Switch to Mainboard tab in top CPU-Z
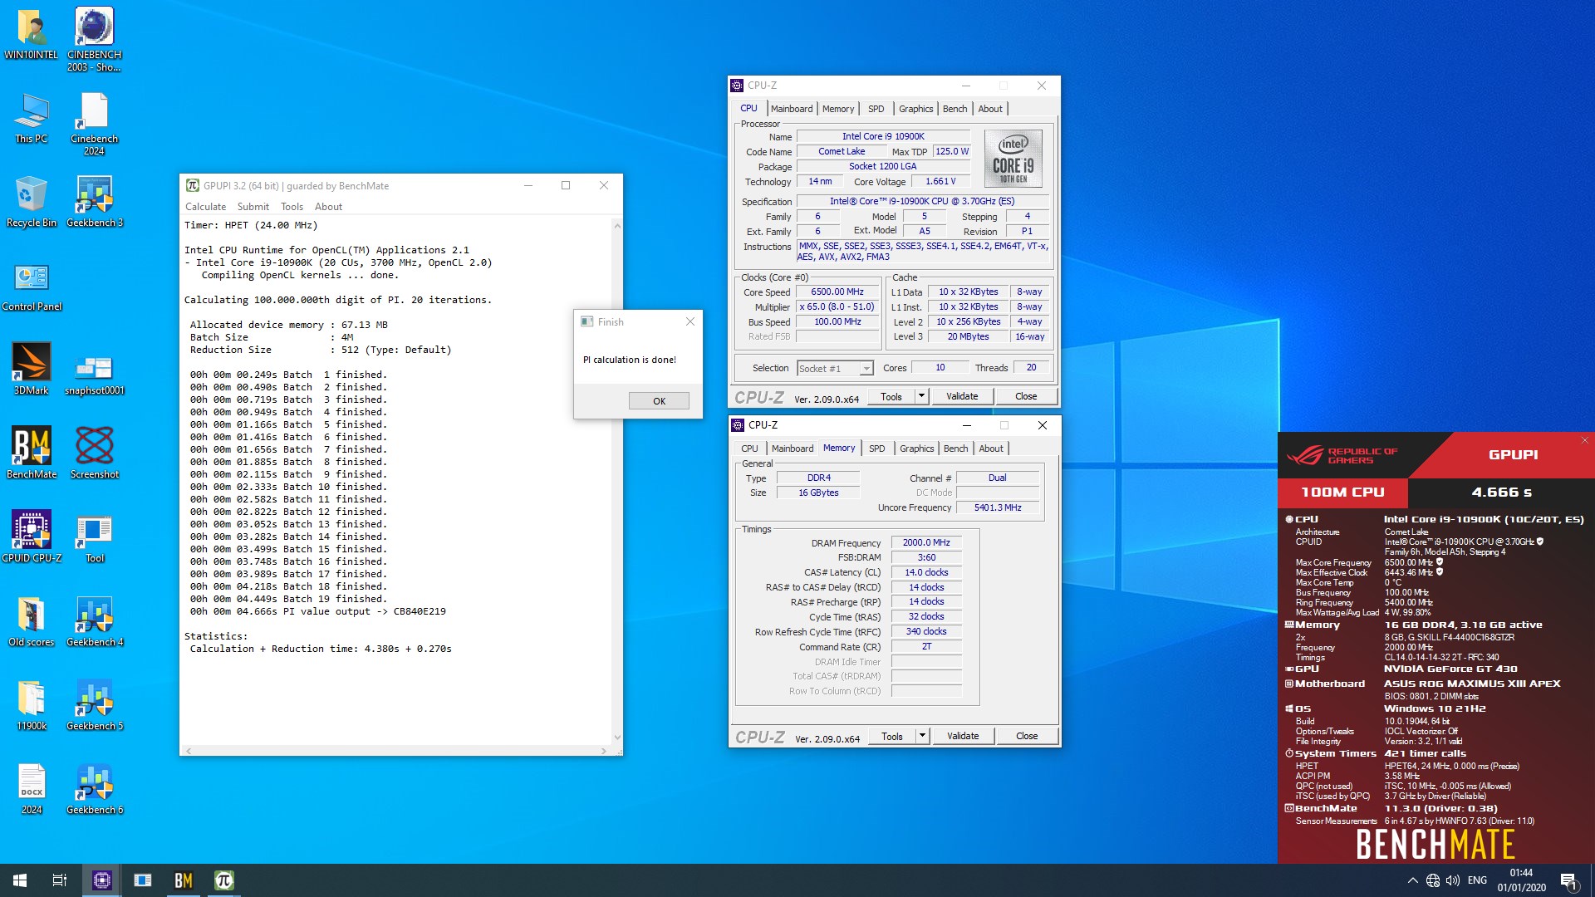Screen dimensions: 1595x897 [792, 109]
